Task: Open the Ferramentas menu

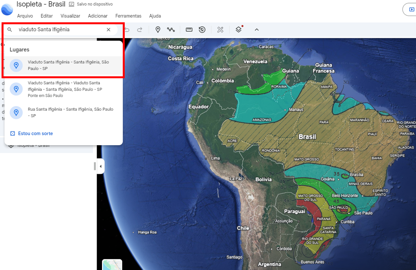Action: pos(128,16)
